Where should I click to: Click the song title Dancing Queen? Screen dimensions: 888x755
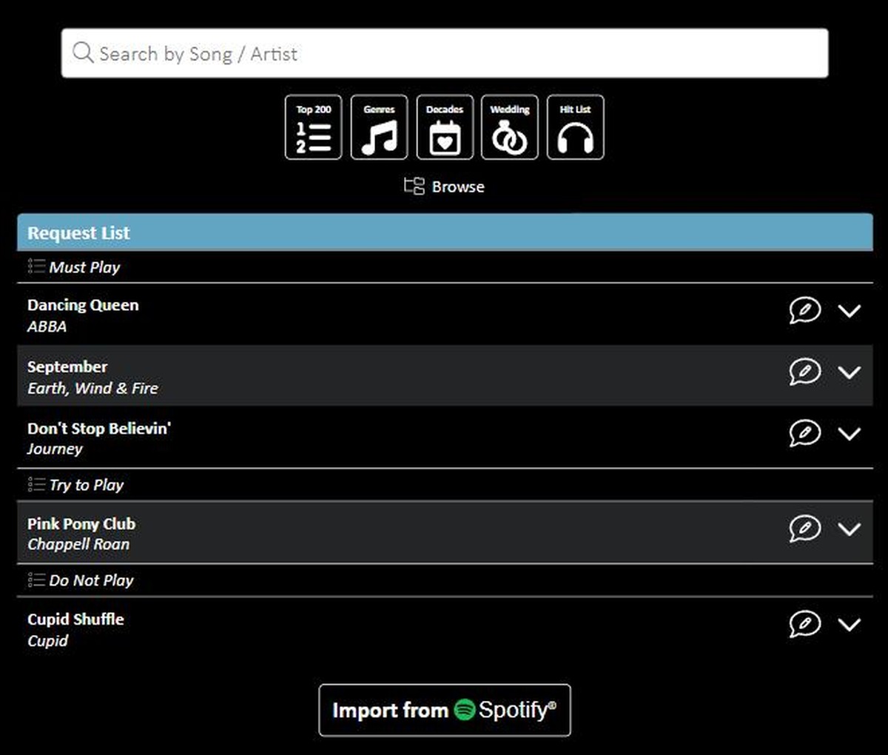(x=83, y=305)
